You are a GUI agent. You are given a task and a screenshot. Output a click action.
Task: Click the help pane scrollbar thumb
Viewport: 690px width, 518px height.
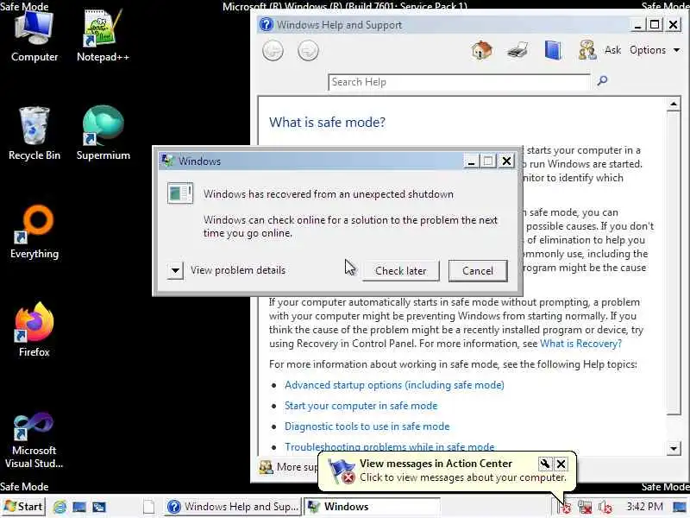(674, 263)
